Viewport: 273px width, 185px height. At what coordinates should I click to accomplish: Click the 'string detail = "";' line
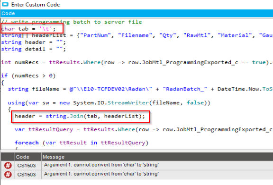tap(34, 49)
